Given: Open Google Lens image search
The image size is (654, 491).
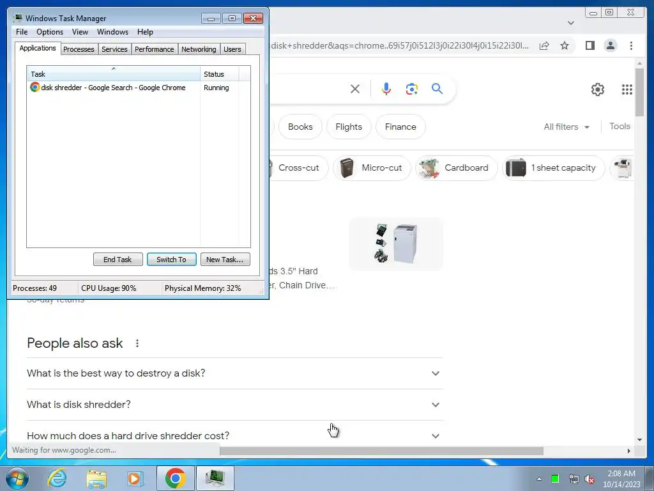Looking at the screenshot, I should tap(412, 89).
